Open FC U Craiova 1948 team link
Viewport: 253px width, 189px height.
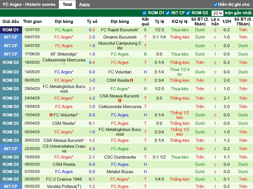click(64, 179)
